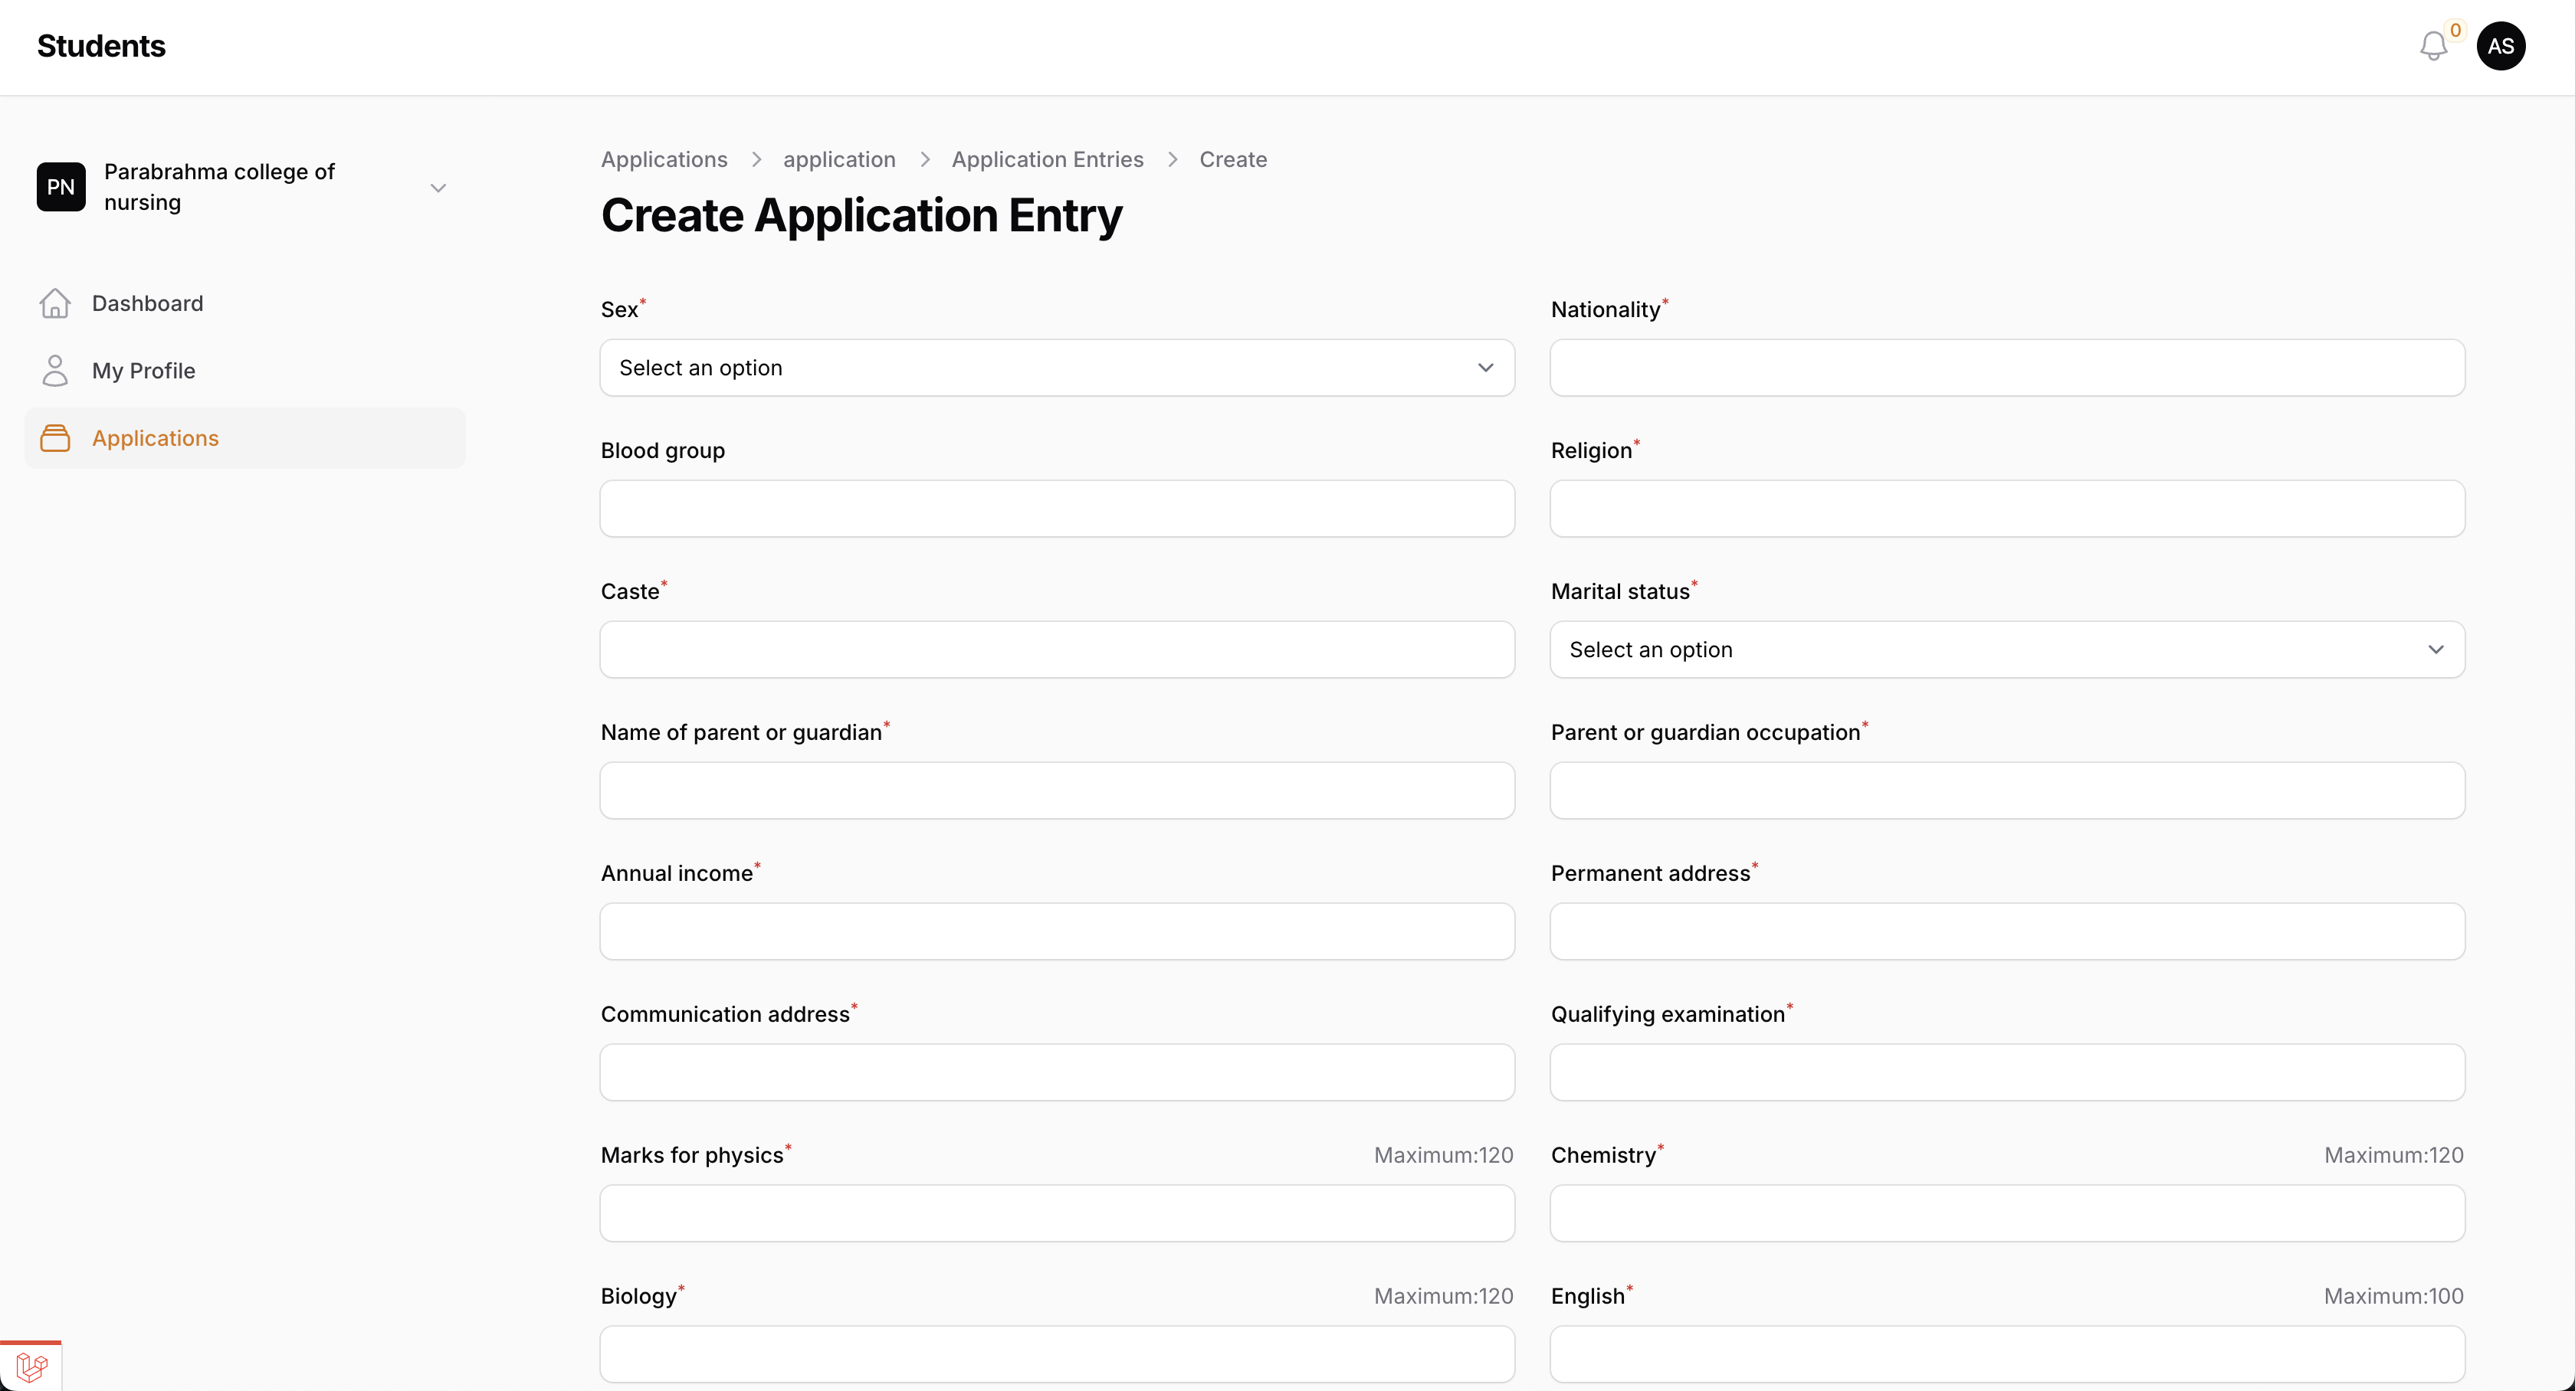Go to Dashboard in the sidebar

(x=245, y=303)
